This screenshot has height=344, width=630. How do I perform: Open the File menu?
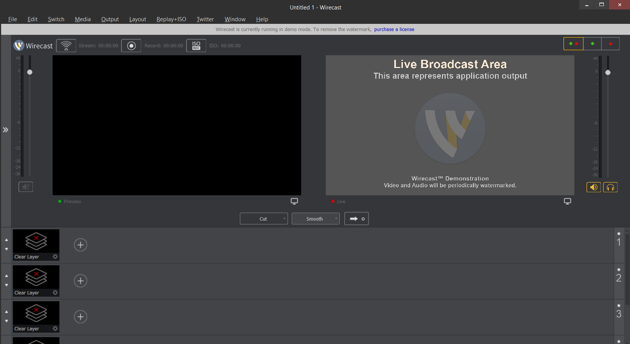point(12,19)
